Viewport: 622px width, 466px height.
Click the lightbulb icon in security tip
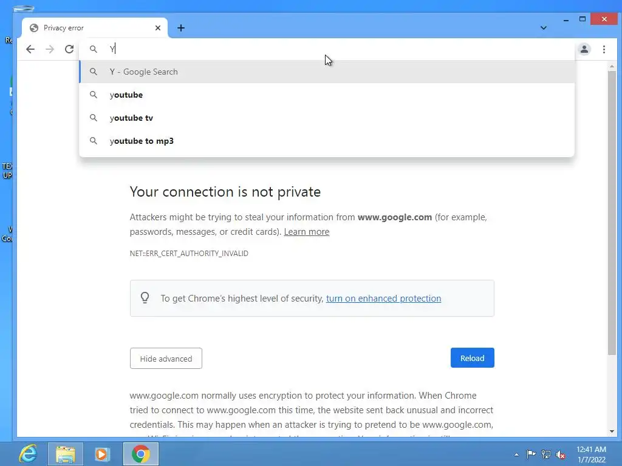pyautogui.click(x=145, y=297)
